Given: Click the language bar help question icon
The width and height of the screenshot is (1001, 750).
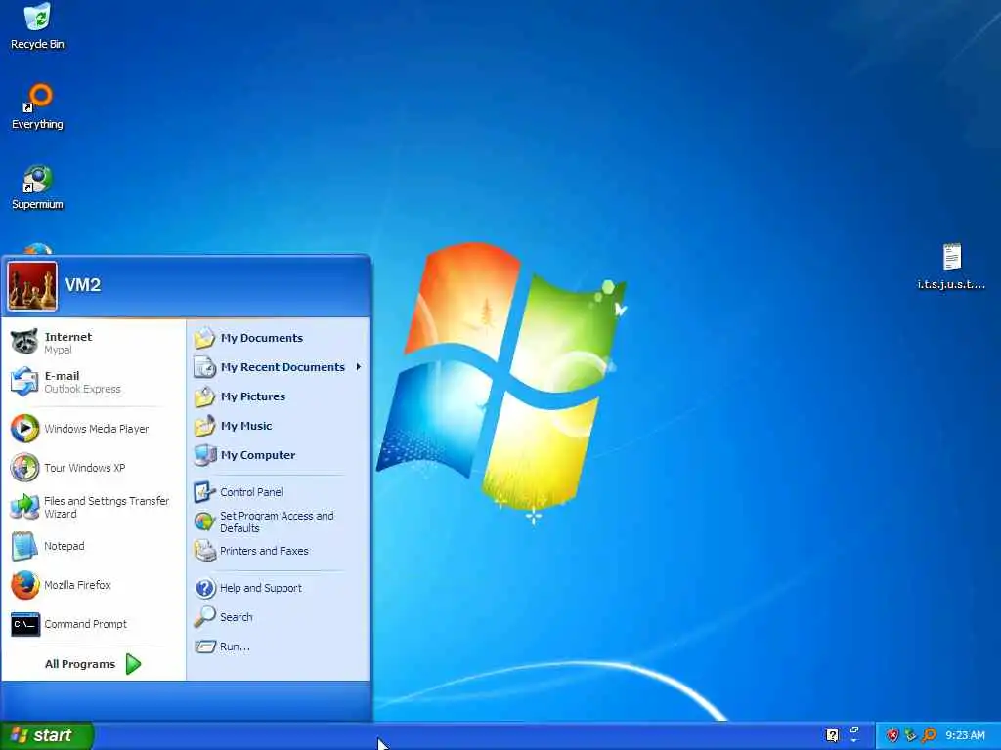Looking at the screenshot, I should [832, 735].
